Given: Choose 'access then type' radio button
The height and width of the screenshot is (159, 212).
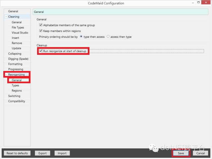Looking at the screenshot, I should point(108,37).
